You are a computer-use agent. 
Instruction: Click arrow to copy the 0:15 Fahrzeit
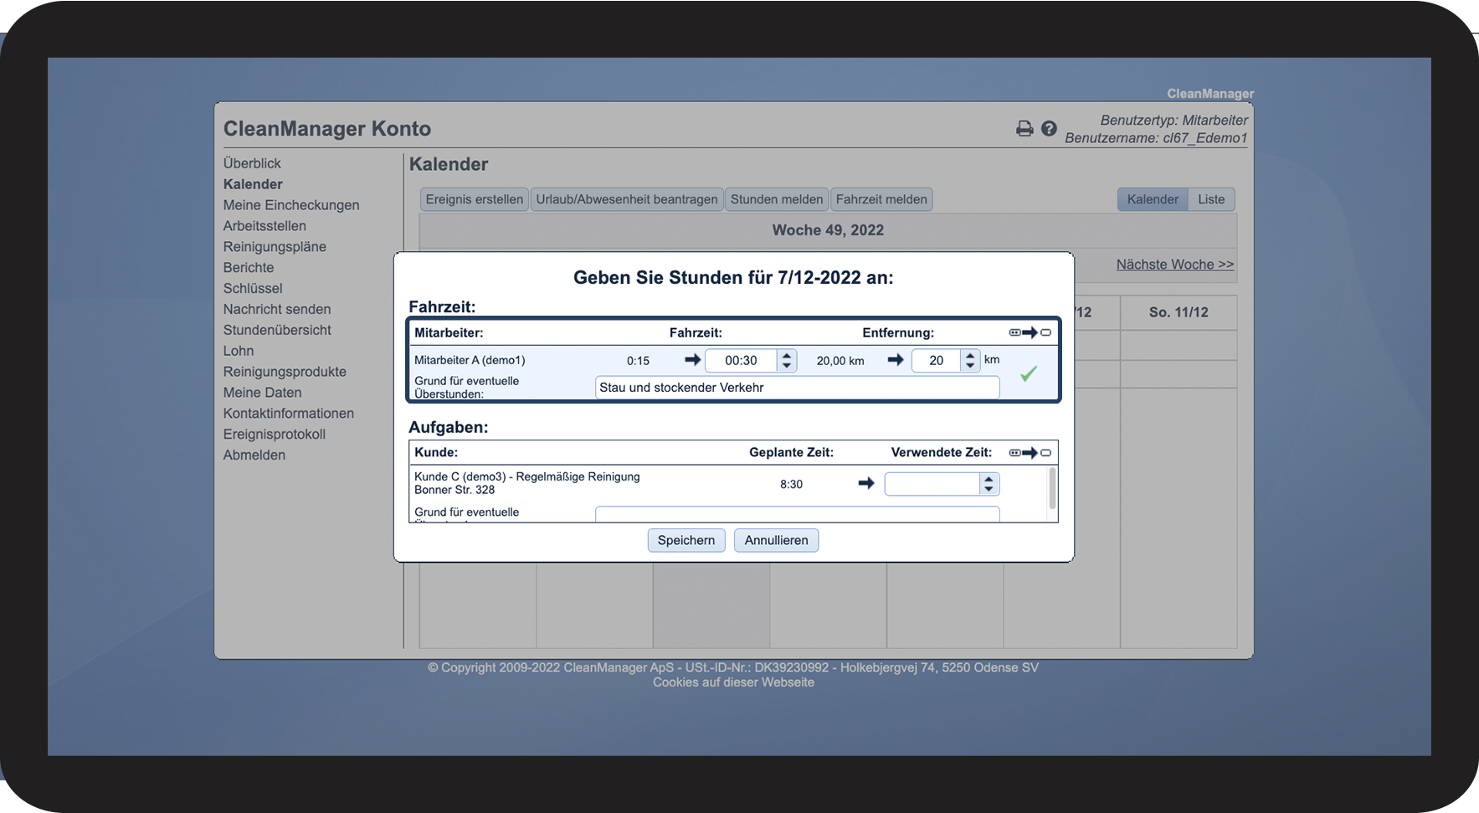(692, 360)
